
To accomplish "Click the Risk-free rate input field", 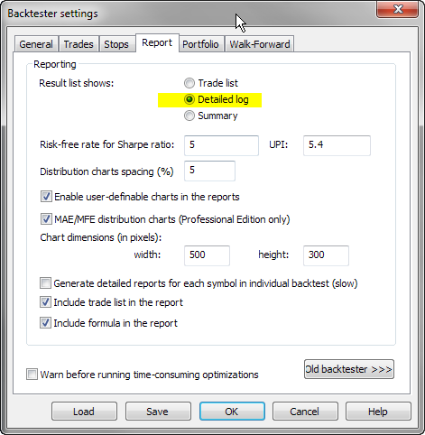I will 221,145.
